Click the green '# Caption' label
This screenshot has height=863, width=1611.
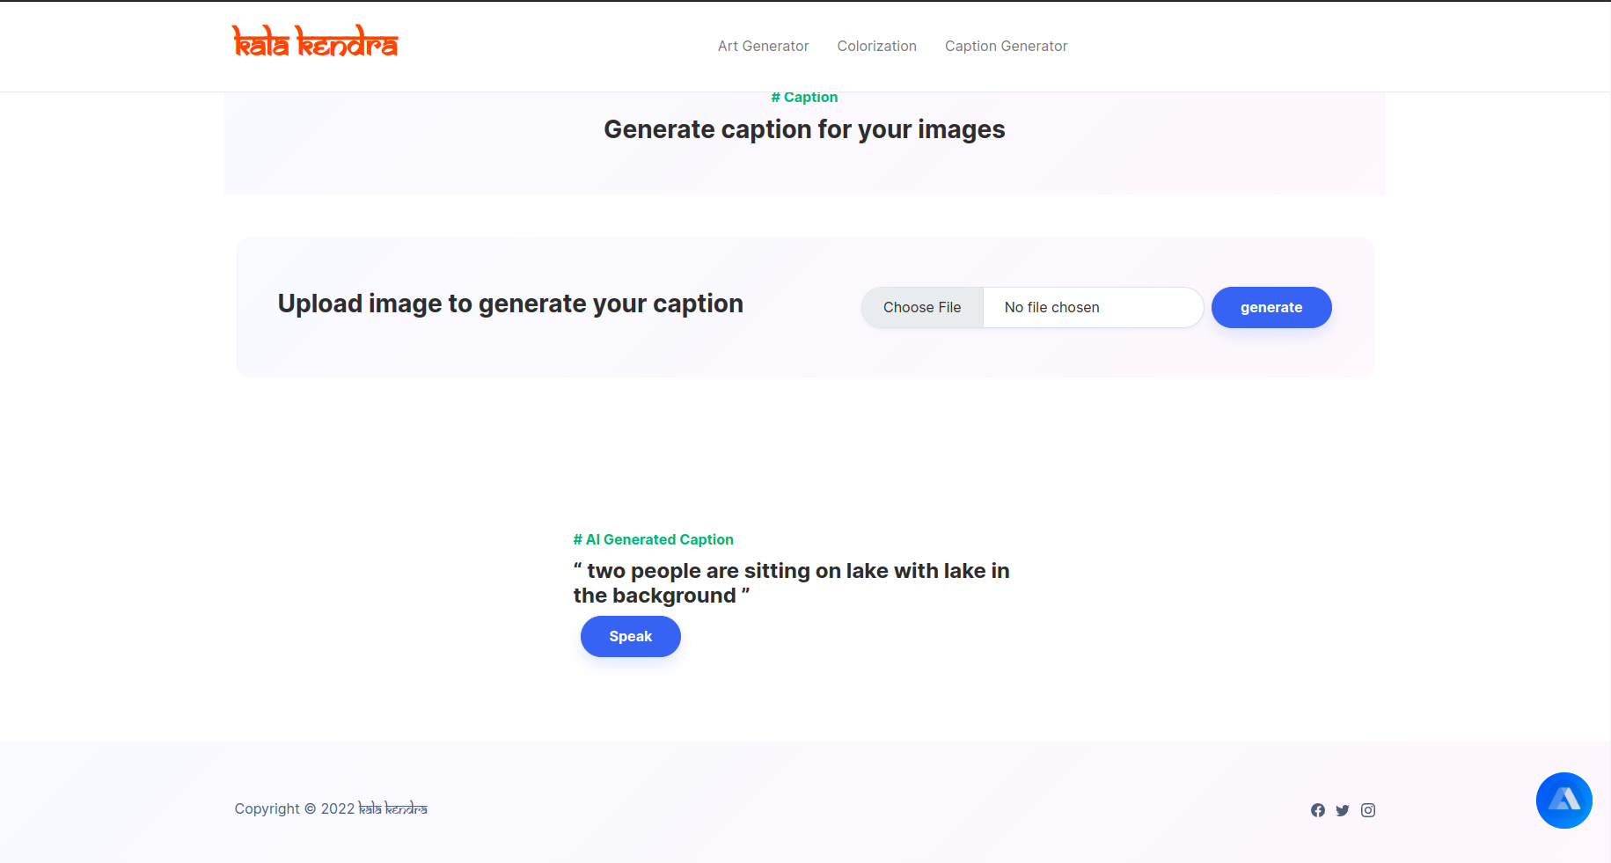click(x=804, y=97)
